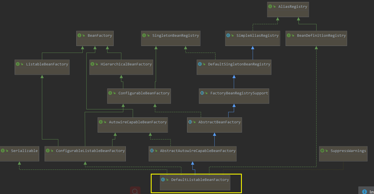This screenshot has width=374, height=194.
Task: Select the ConfigurableBeanFactory name label
Action: (144, 93)
